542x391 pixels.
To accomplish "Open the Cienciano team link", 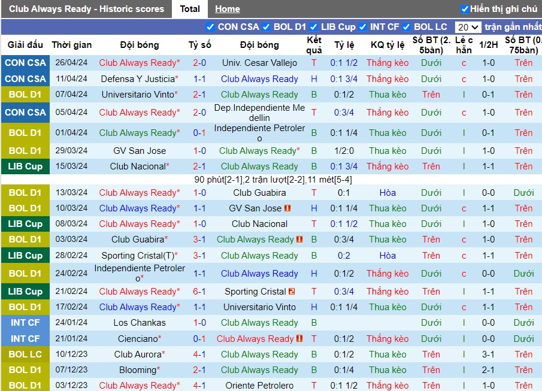I will pos(138,338).
